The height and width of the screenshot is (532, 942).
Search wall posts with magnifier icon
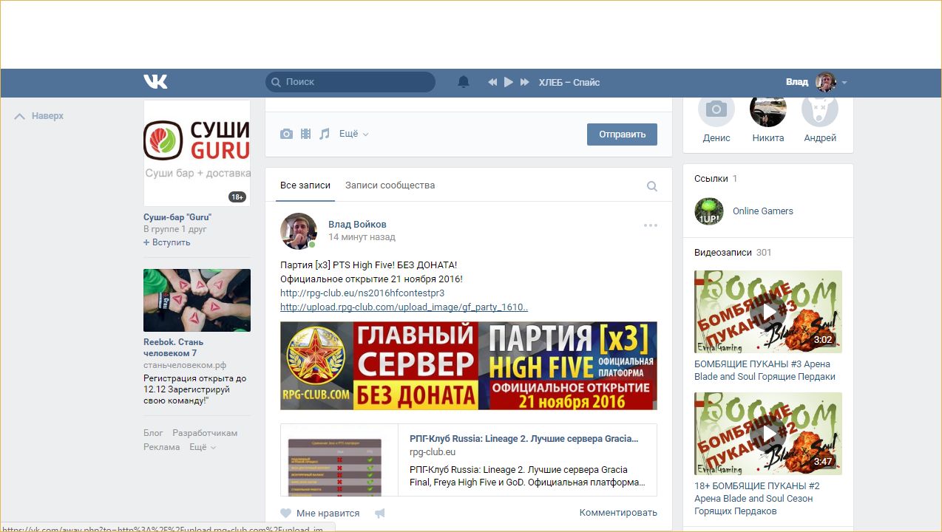(x=652, y=186)
